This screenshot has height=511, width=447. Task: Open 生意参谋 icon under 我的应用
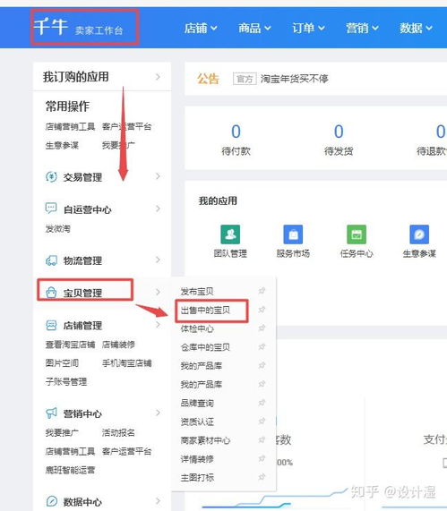pyautogui.click(x=419, y=234)
